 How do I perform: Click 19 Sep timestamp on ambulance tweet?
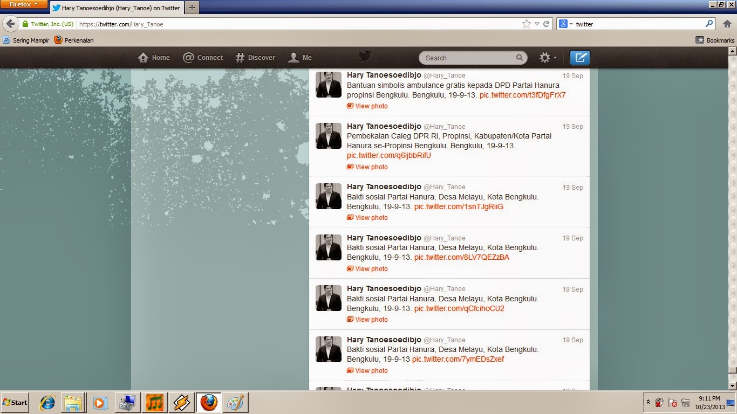pos(572,76)
